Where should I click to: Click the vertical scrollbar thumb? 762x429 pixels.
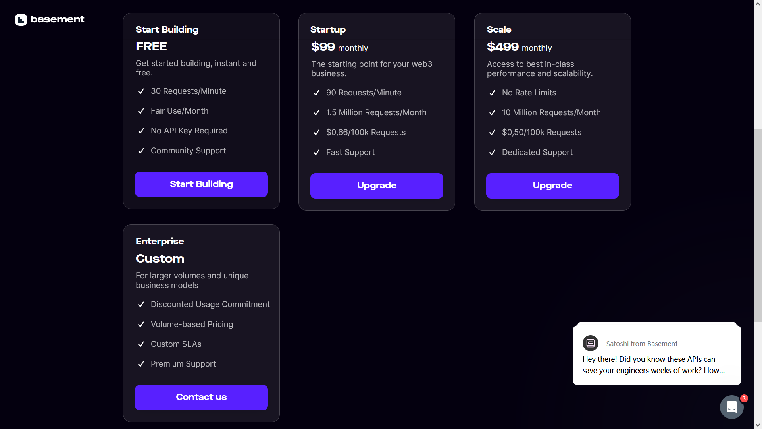point(758,224)
